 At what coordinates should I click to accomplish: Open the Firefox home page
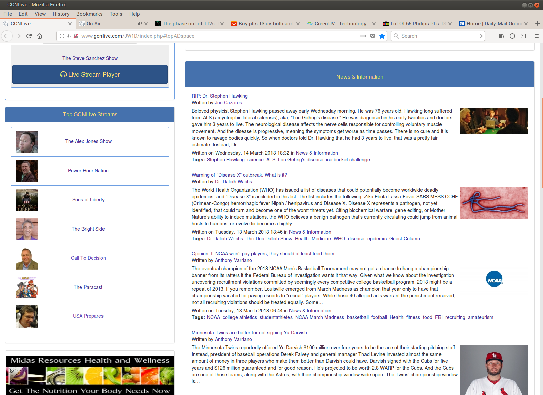(x=40, y=36)
